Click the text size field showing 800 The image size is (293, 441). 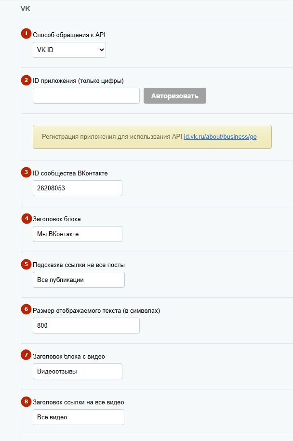click(86, 325)
